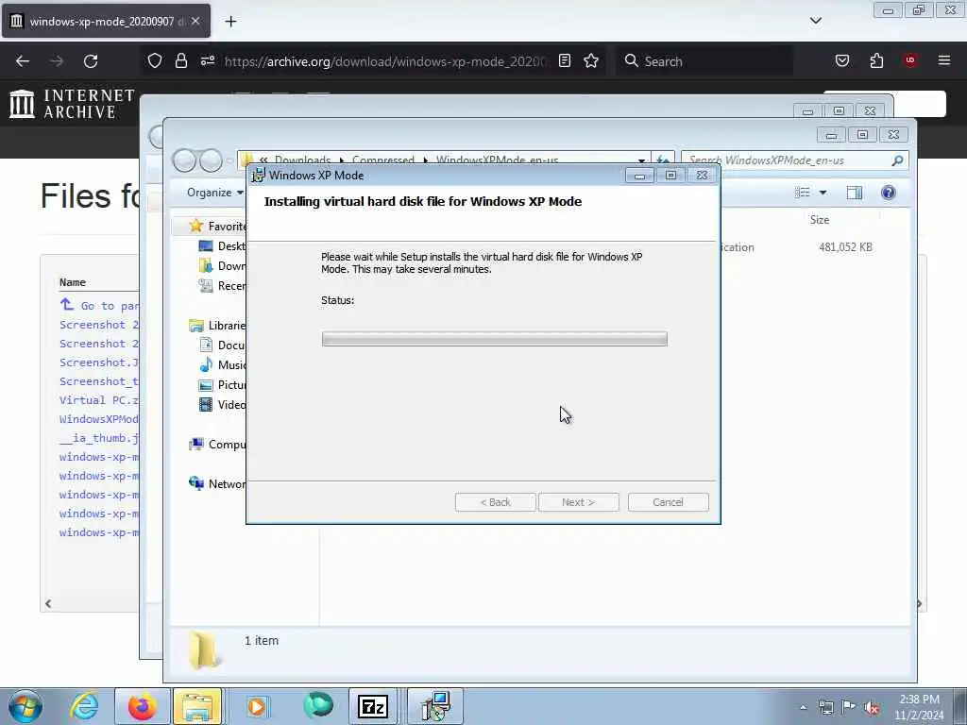Click Explorer back navigation button

pos(184,160)
